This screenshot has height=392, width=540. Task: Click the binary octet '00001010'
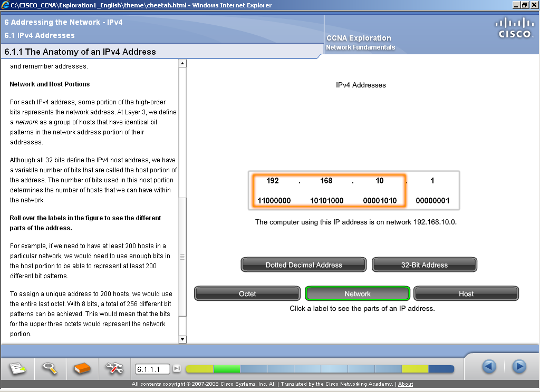point(380,201)
